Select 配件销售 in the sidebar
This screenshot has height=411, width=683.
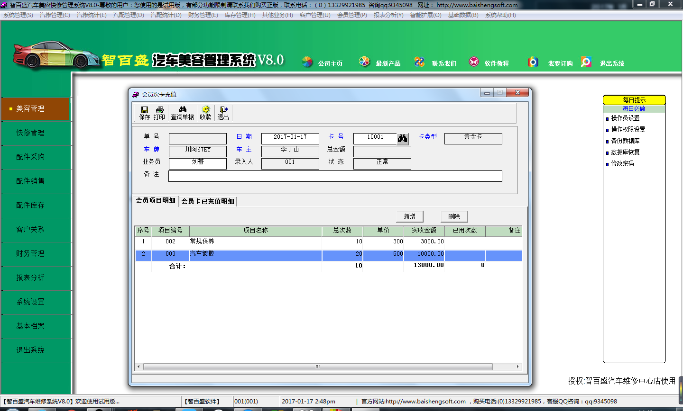pyautogui.click(x=36, y=181)
